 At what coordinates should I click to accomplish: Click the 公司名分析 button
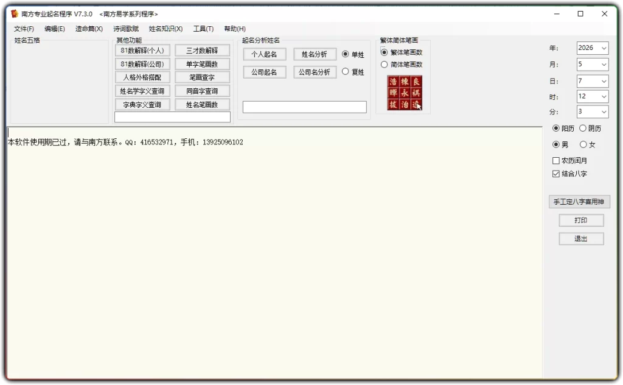[x=315, y=72]
